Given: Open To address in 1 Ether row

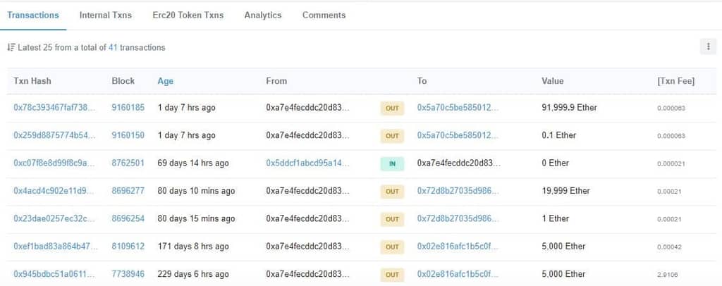Looking at the screenshot, I should tap(458, 218).
